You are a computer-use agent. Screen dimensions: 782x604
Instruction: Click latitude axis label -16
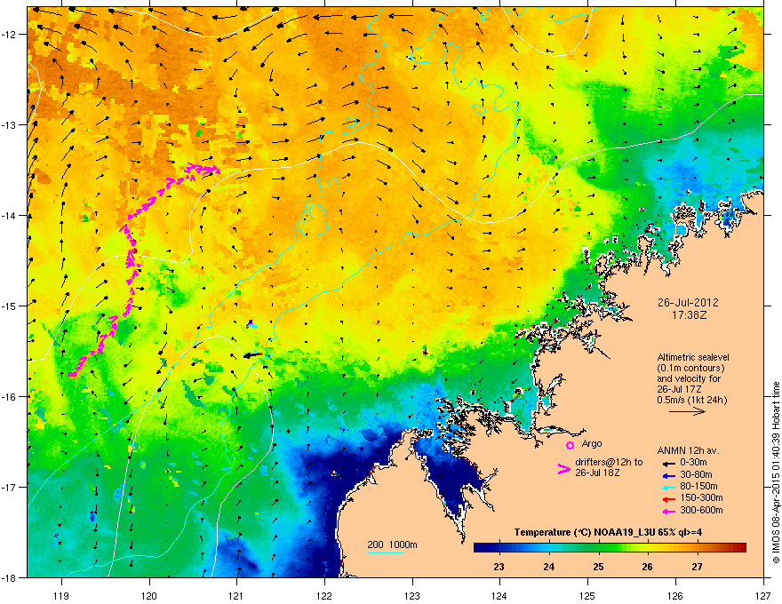coord(10,397)
